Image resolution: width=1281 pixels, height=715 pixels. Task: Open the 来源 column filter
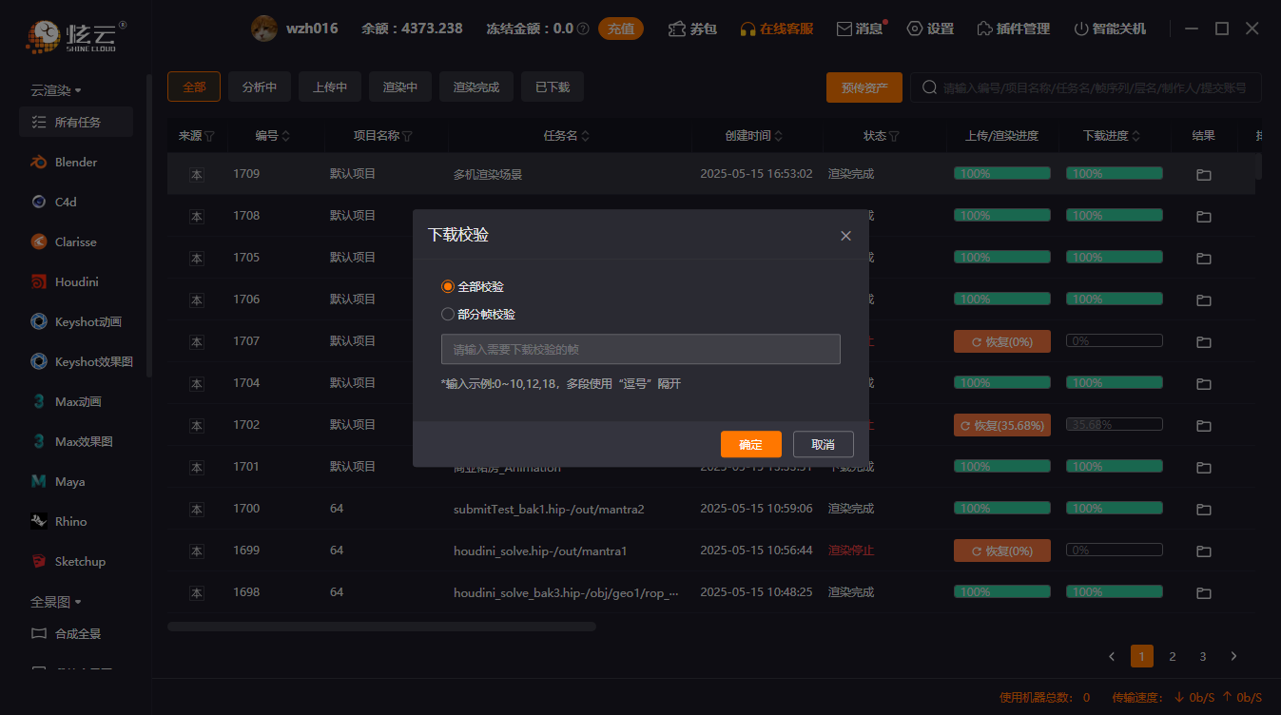tap(209, 136)
